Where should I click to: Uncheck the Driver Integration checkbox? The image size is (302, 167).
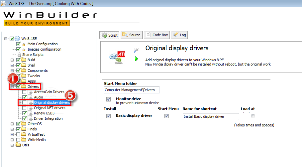[25, 118]
